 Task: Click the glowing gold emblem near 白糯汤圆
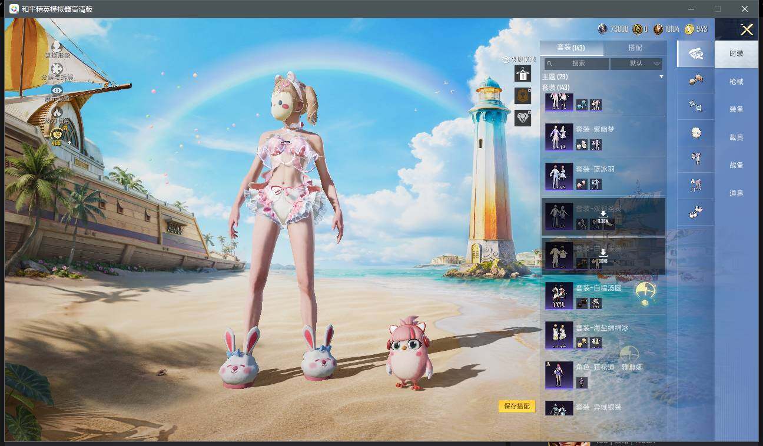click(x=645, y=292)
